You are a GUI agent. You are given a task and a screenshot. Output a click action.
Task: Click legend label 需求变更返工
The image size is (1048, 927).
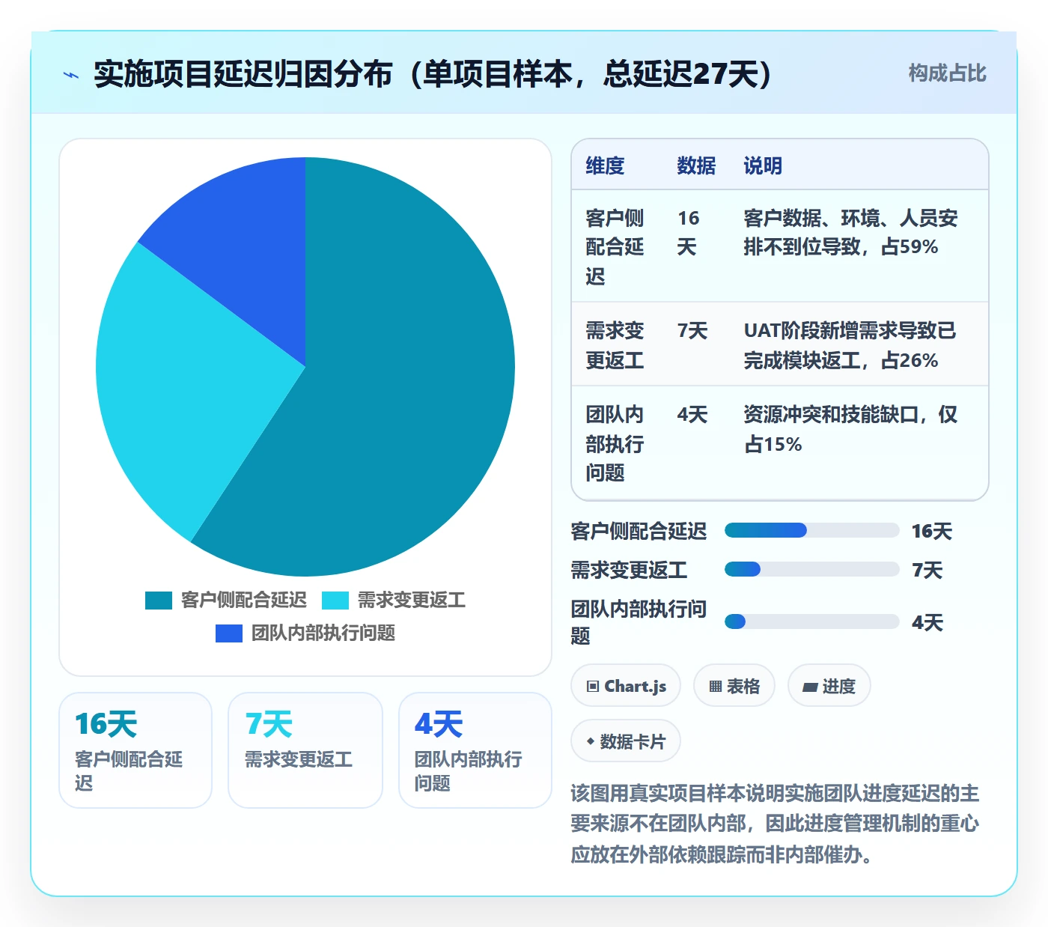(x=412, y=601)
